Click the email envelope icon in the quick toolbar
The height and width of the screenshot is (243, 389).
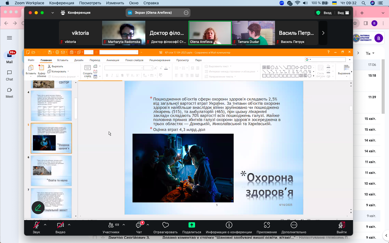63,52
